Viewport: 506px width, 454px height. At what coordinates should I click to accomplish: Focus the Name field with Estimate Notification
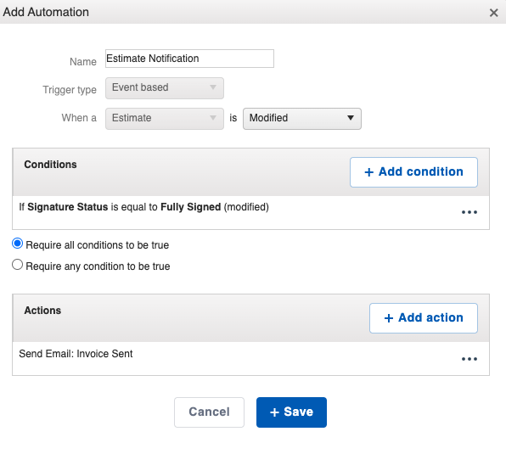pos(190,59)
